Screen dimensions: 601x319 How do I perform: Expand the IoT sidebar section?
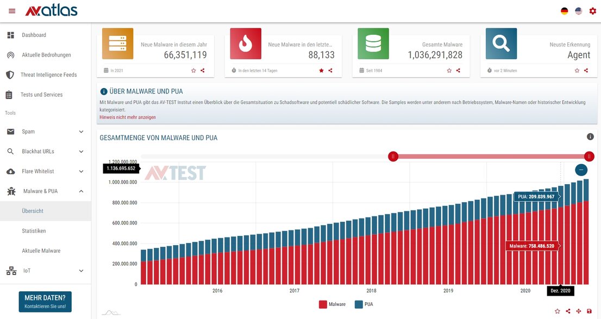(x=82, y=271)
